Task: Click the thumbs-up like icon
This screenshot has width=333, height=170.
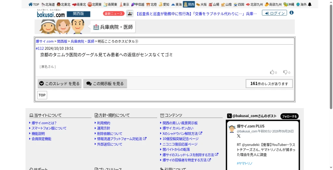Action: [x=272, y=72]
